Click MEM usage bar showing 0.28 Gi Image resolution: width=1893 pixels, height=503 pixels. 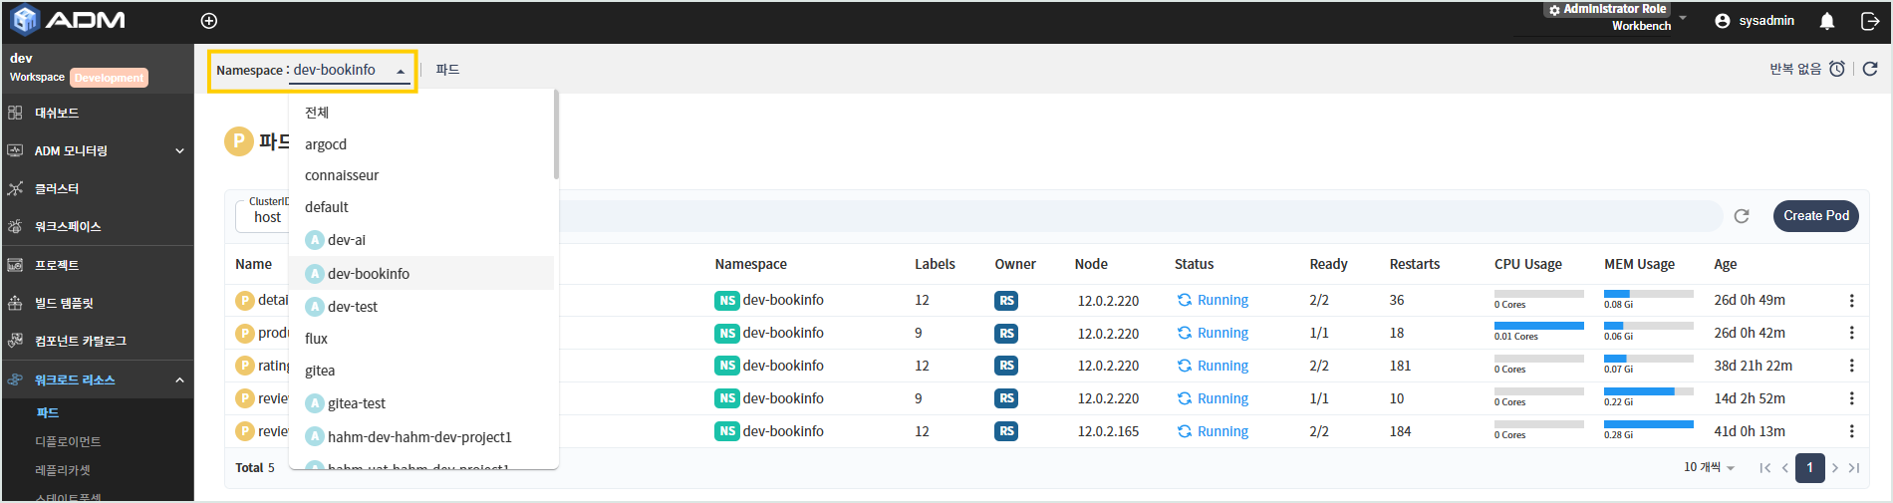[x=1648, y=424]
